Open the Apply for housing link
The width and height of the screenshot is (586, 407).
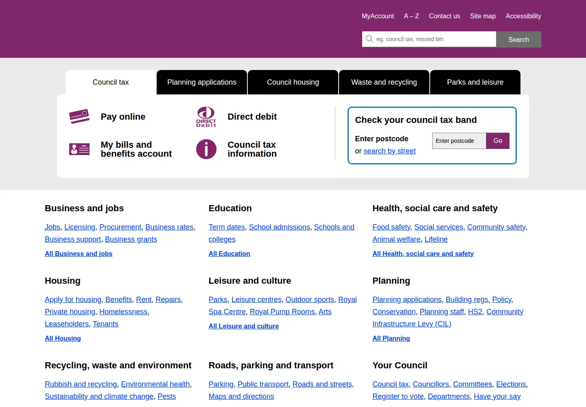73,300
